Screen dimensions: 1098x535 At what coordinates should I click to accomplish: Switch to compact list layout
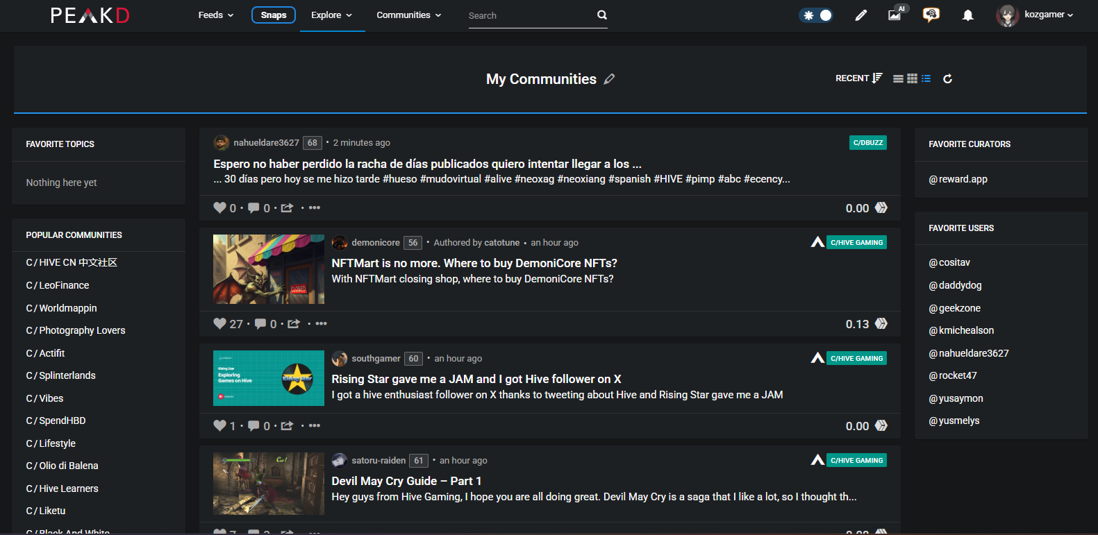[x=898, y=78]
